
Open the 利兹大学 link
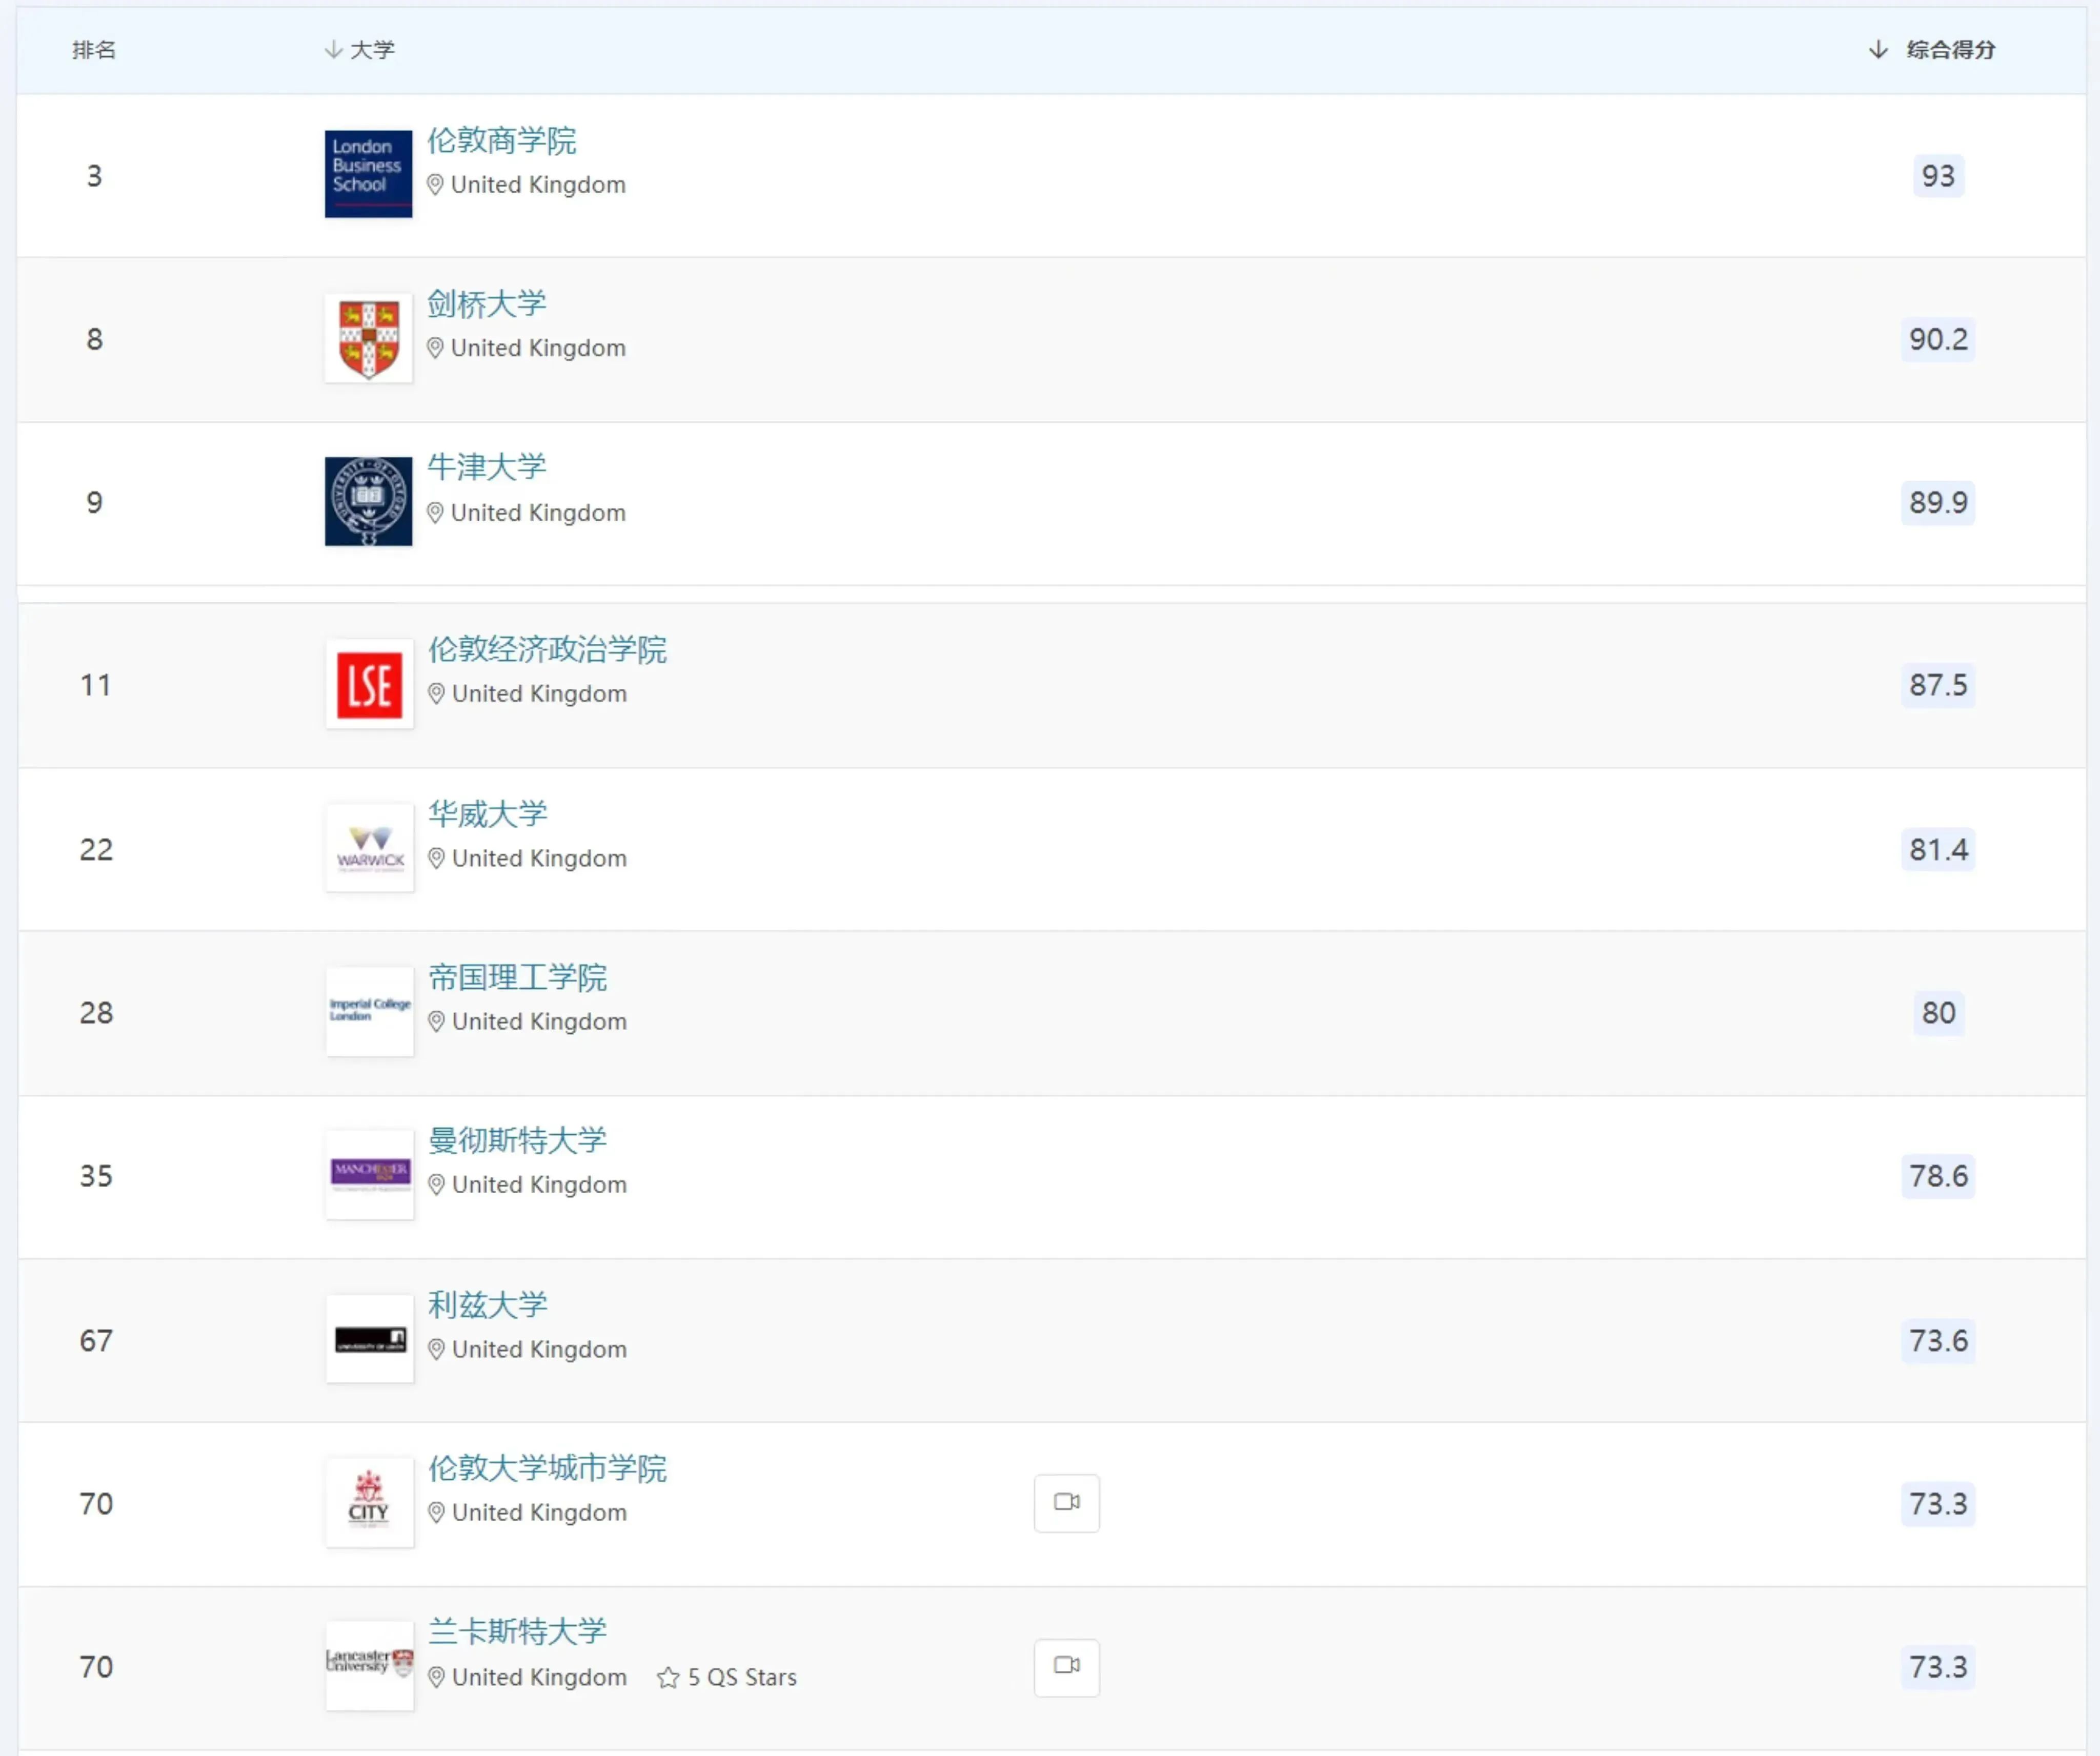[x=488, y=1305]
